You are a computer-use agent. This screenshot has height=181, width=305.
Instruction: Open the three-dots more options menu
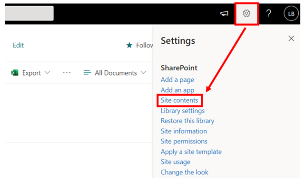pos(67,73)
